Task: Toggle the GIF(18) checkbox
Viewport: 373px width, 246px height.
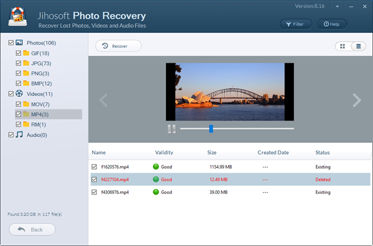Action: [18, 53]
